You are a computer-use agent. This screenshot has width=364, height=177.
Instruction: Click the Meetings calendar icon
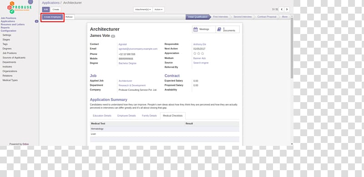(196, 29)
